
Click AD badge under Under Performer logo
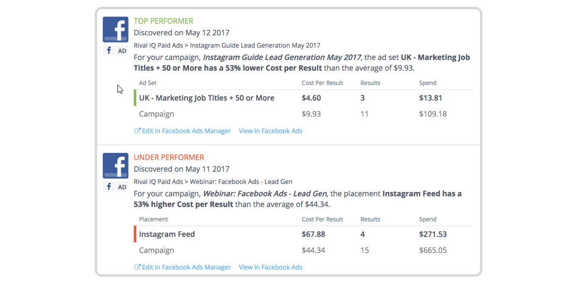[x=122, y=187]
